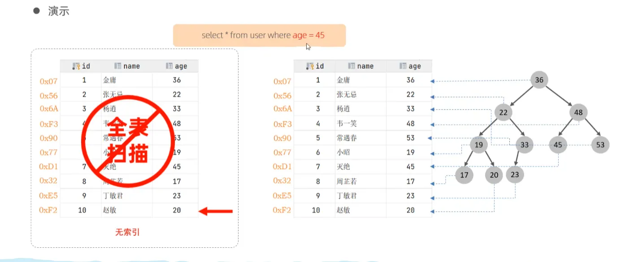This screenshot has height=262, width=629.
Task: Click the 赵敏 name cell in the right table
Action: pyautogui.click(x=343, y=210)
